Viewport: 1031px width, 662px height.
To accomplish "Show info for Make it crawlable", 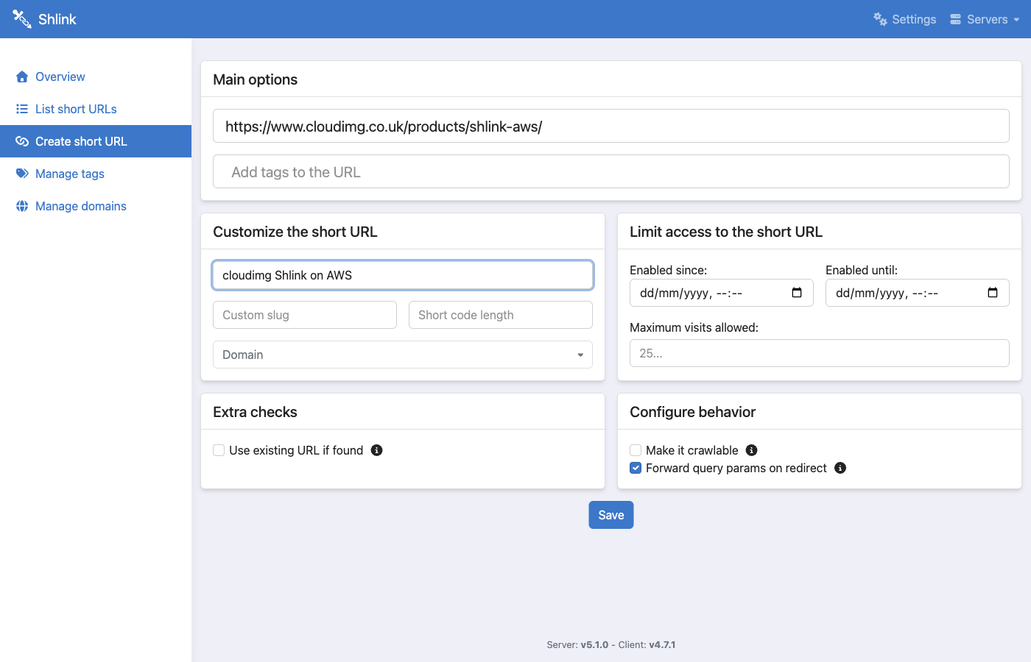I will pyautogui.click(x=751, y=450).
